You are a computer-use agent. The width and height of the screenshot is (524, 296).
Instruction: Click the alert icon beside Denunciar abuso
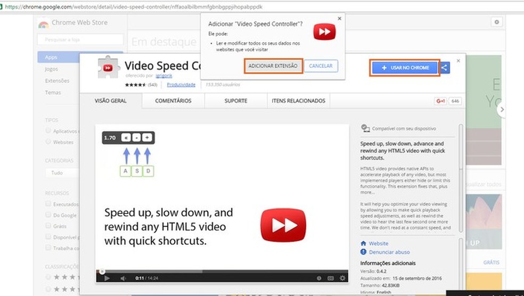(x=364, y=252)
